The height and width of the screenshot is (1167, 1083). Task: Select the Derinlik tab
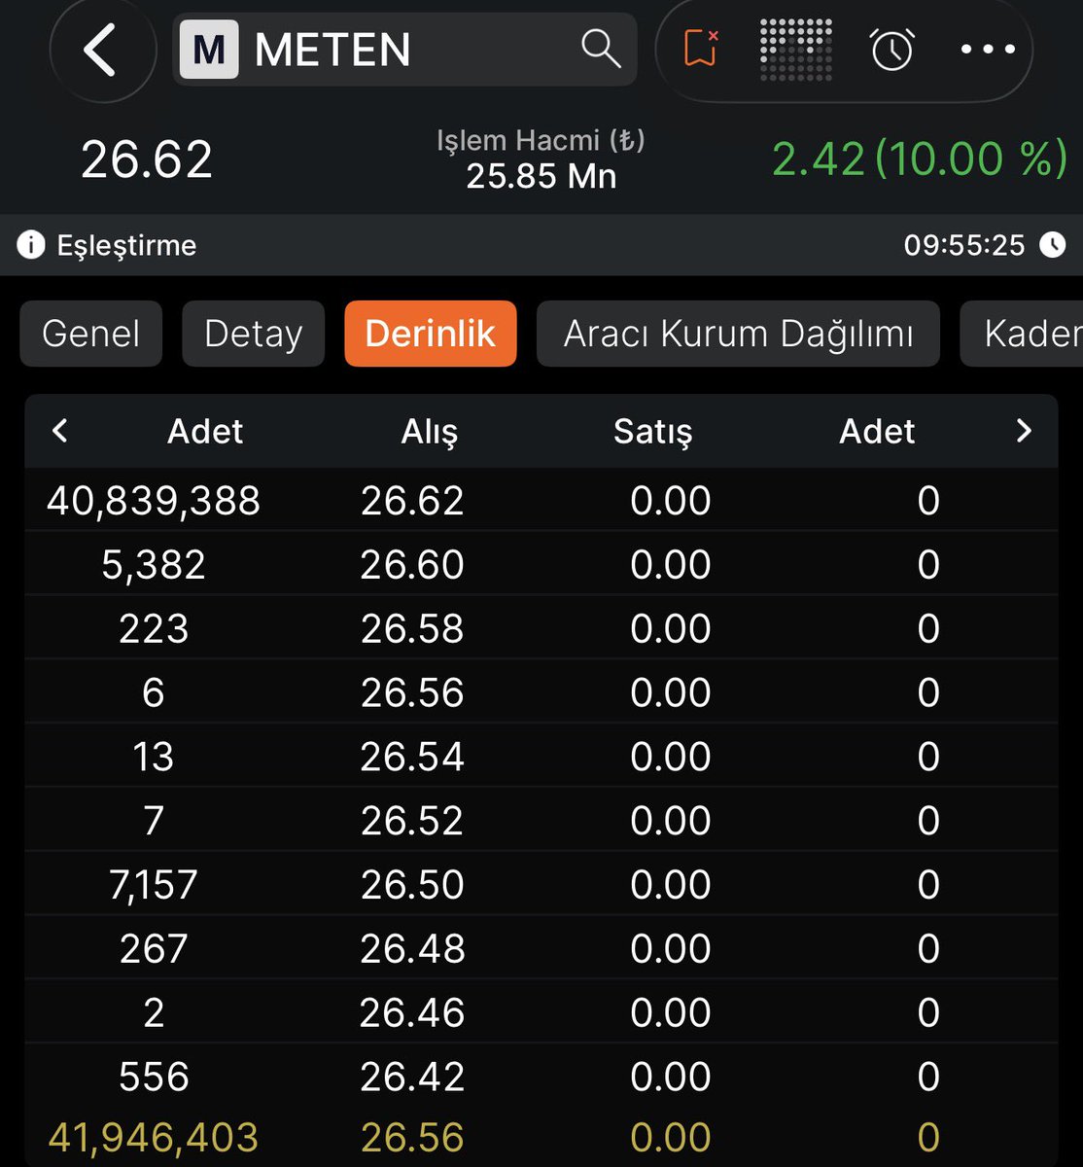click(x=431, y=334)
